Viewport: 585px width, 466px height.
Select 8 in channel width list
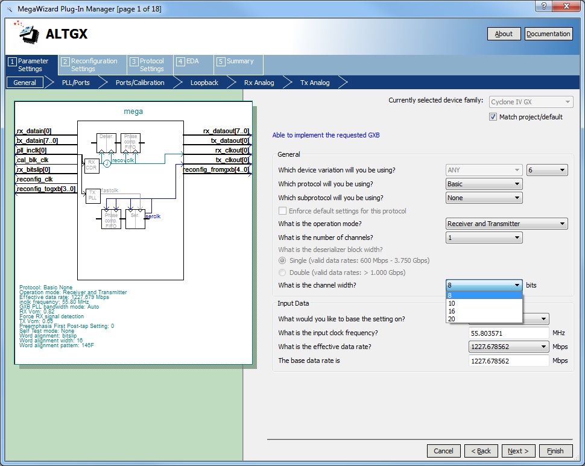click(x=484, y=295)
